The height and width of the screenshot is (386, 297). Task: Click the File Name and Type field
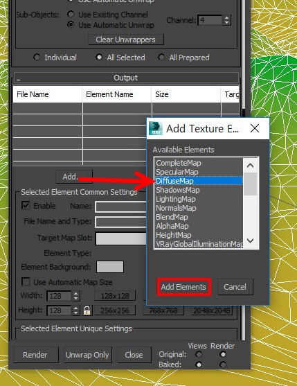pyautogui.click(x=121, y=222)
